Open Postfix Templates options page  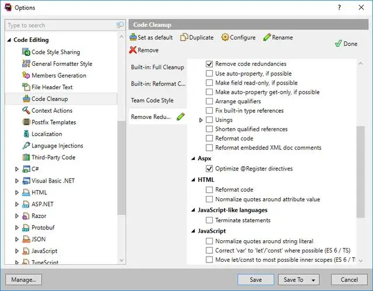54,122
